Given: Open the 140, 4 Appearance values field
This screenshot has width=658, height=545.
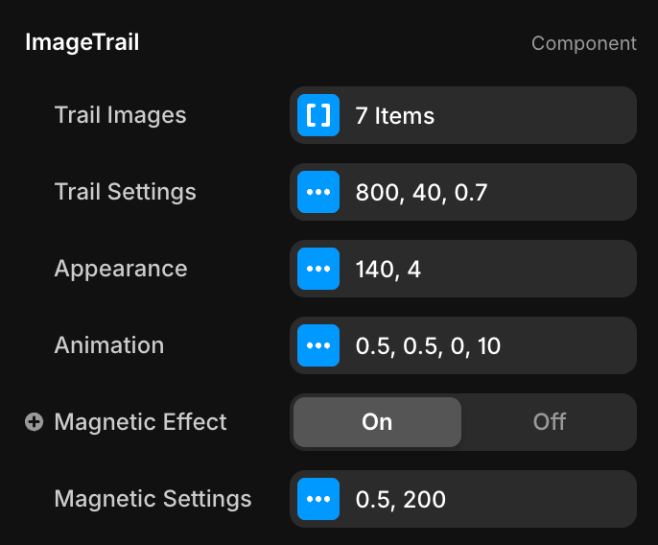Looking at the screenshot, I should (x=480, y=269).
